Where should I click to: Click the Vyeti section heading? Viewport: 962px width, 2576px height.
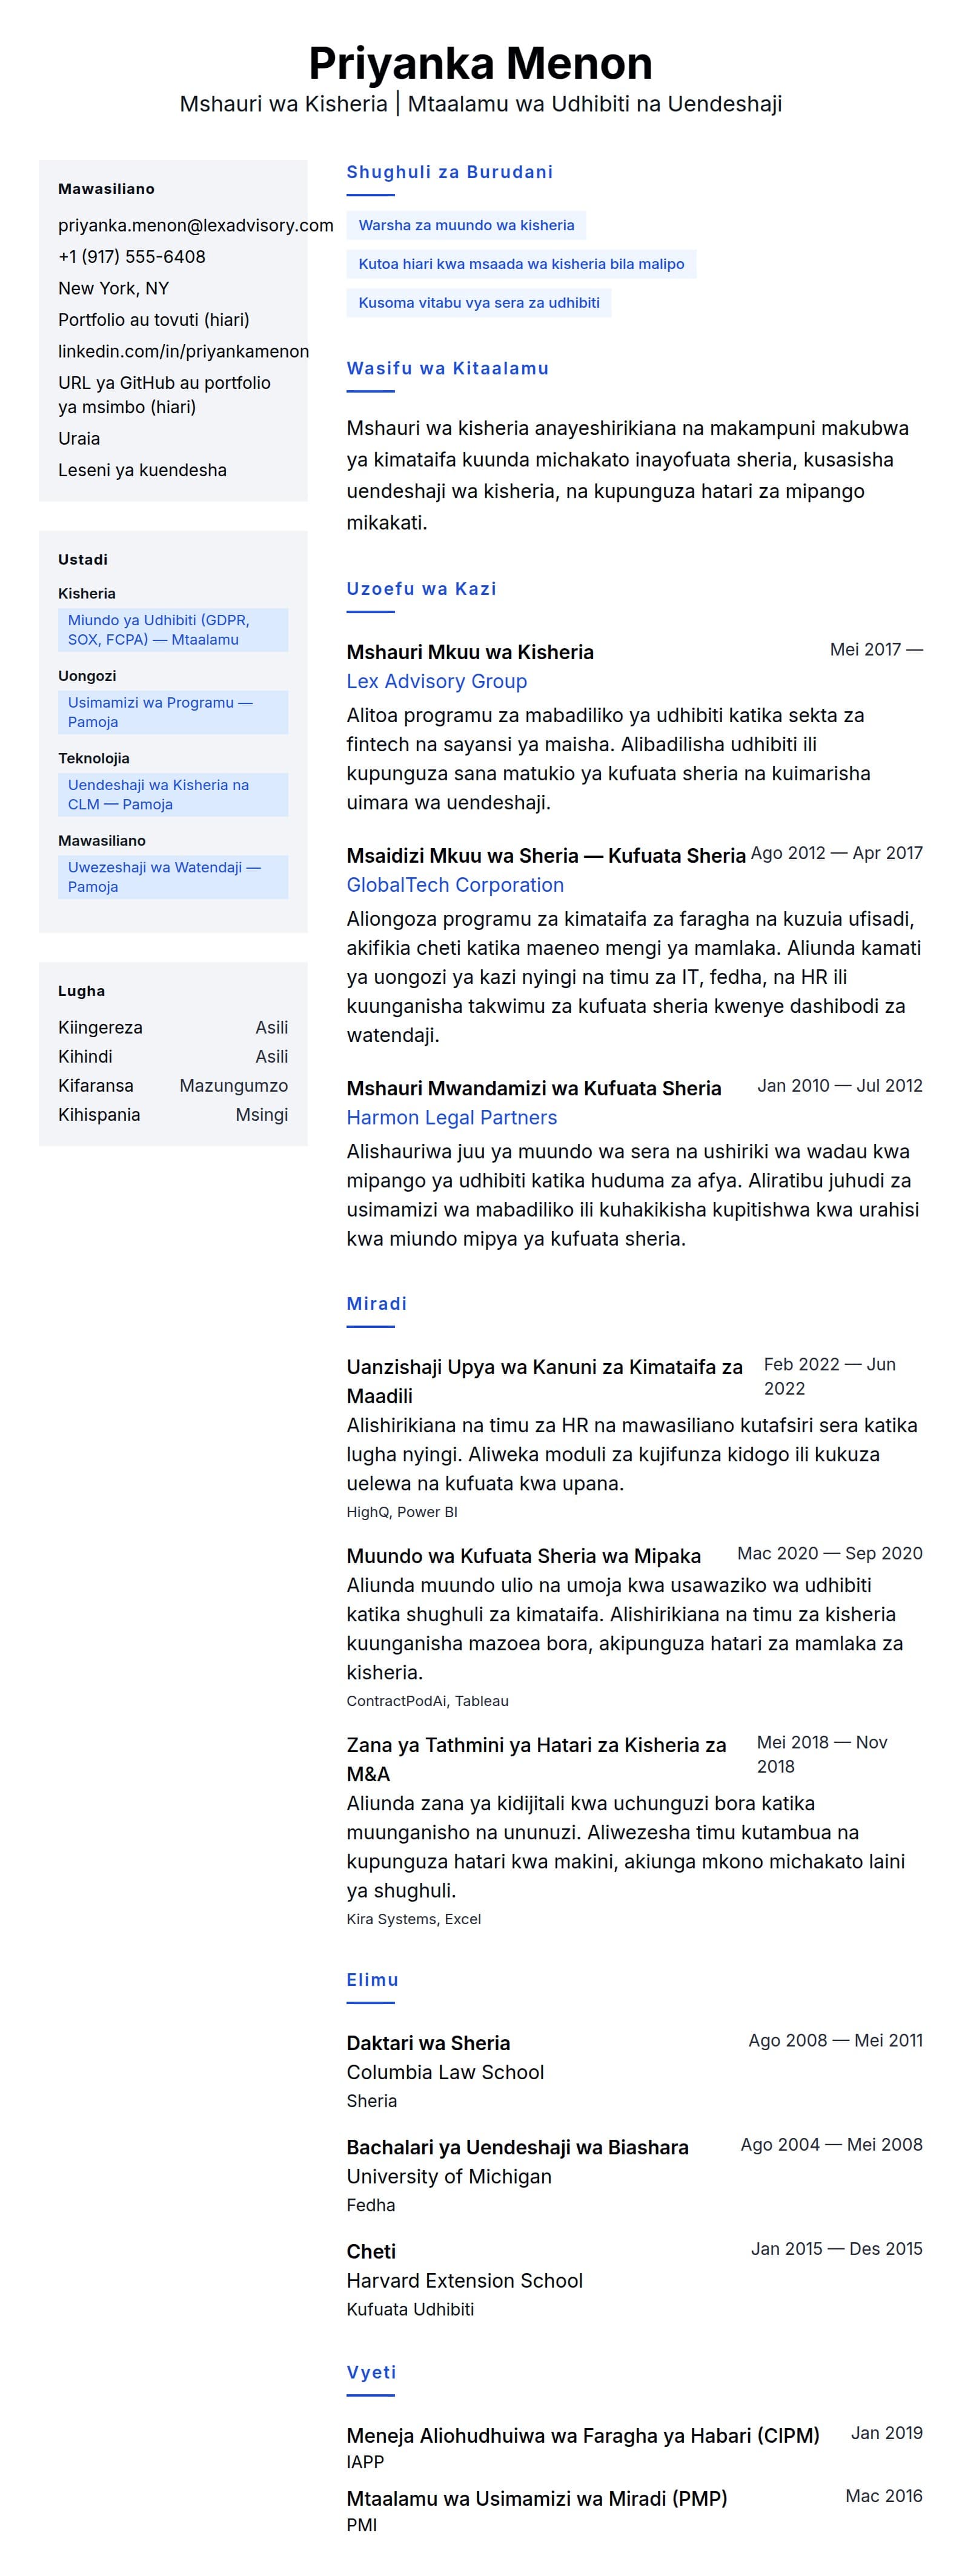(x=371, y=2372)
